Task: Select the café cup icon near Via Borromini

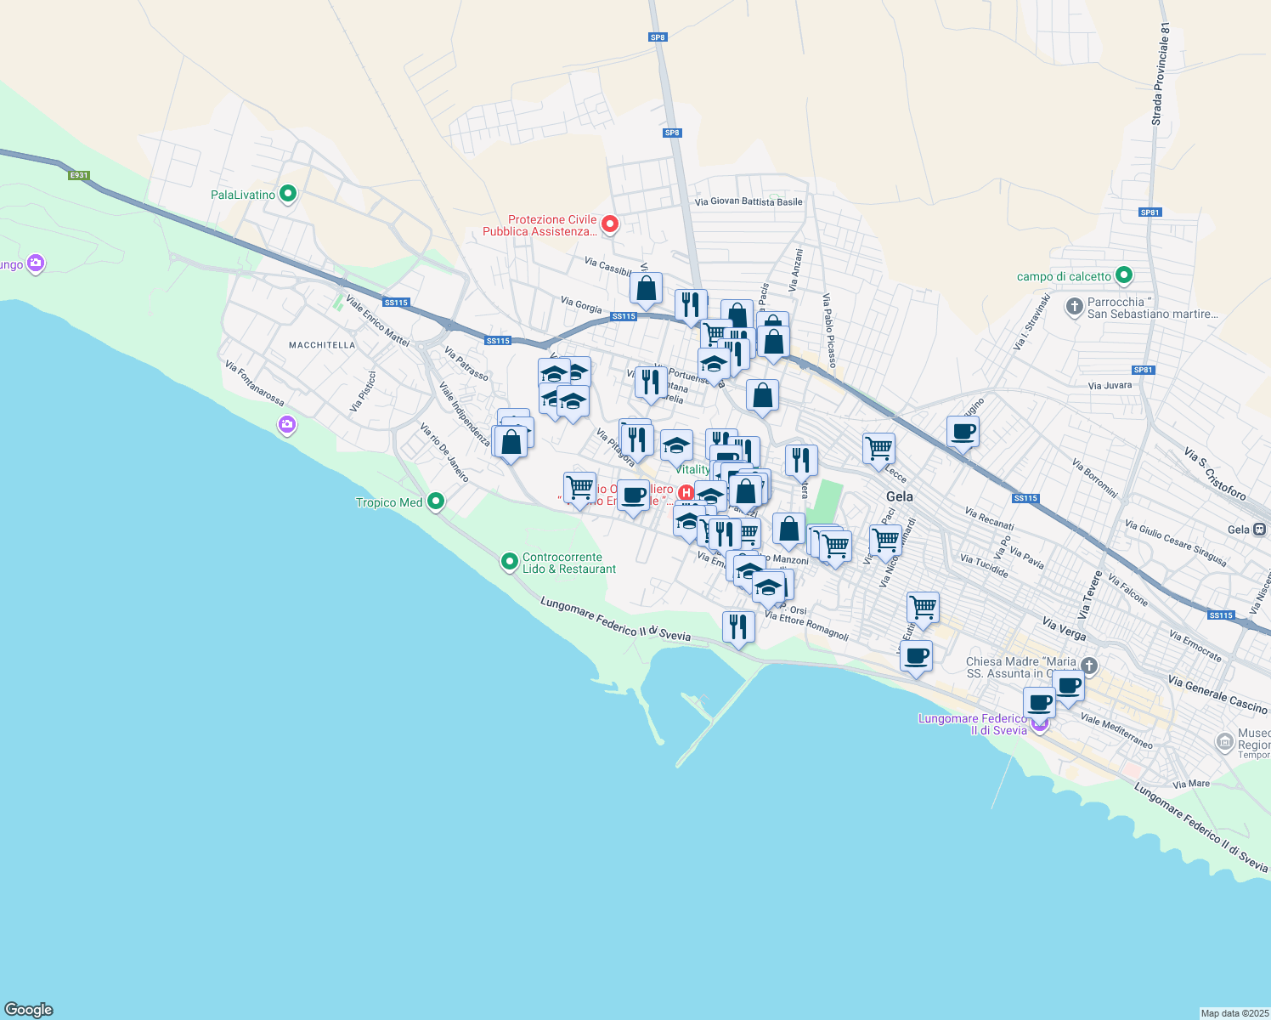Action: 963,432
